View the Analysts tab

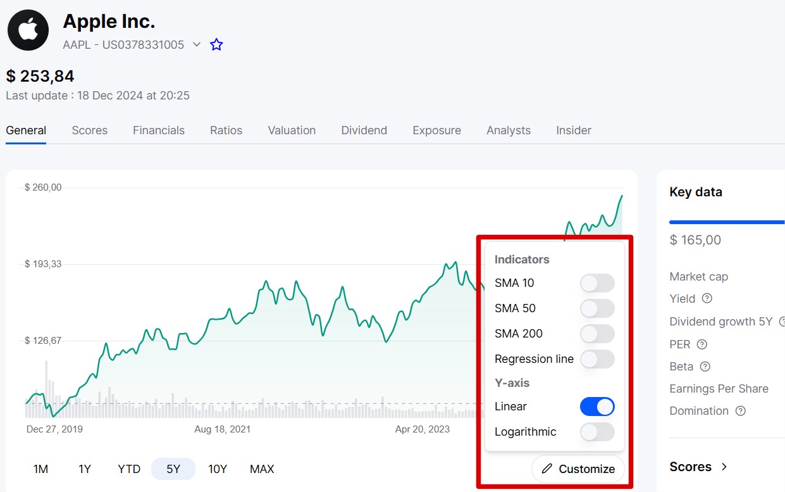pyautogui.click(x=509, y=130)
